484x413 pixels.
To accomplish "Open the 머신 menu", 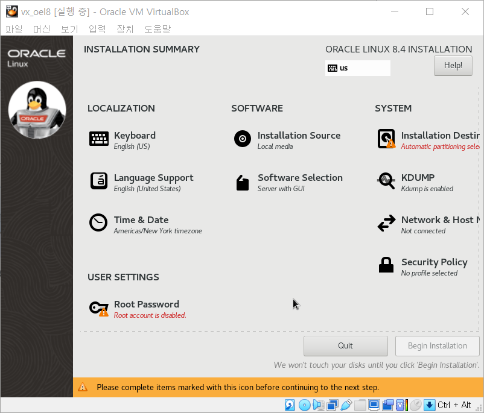I will coord(42,29).
